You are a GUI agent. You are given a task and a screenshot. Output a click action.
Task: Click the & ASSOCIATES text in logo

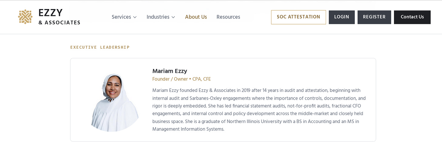[x=59, y=22]
